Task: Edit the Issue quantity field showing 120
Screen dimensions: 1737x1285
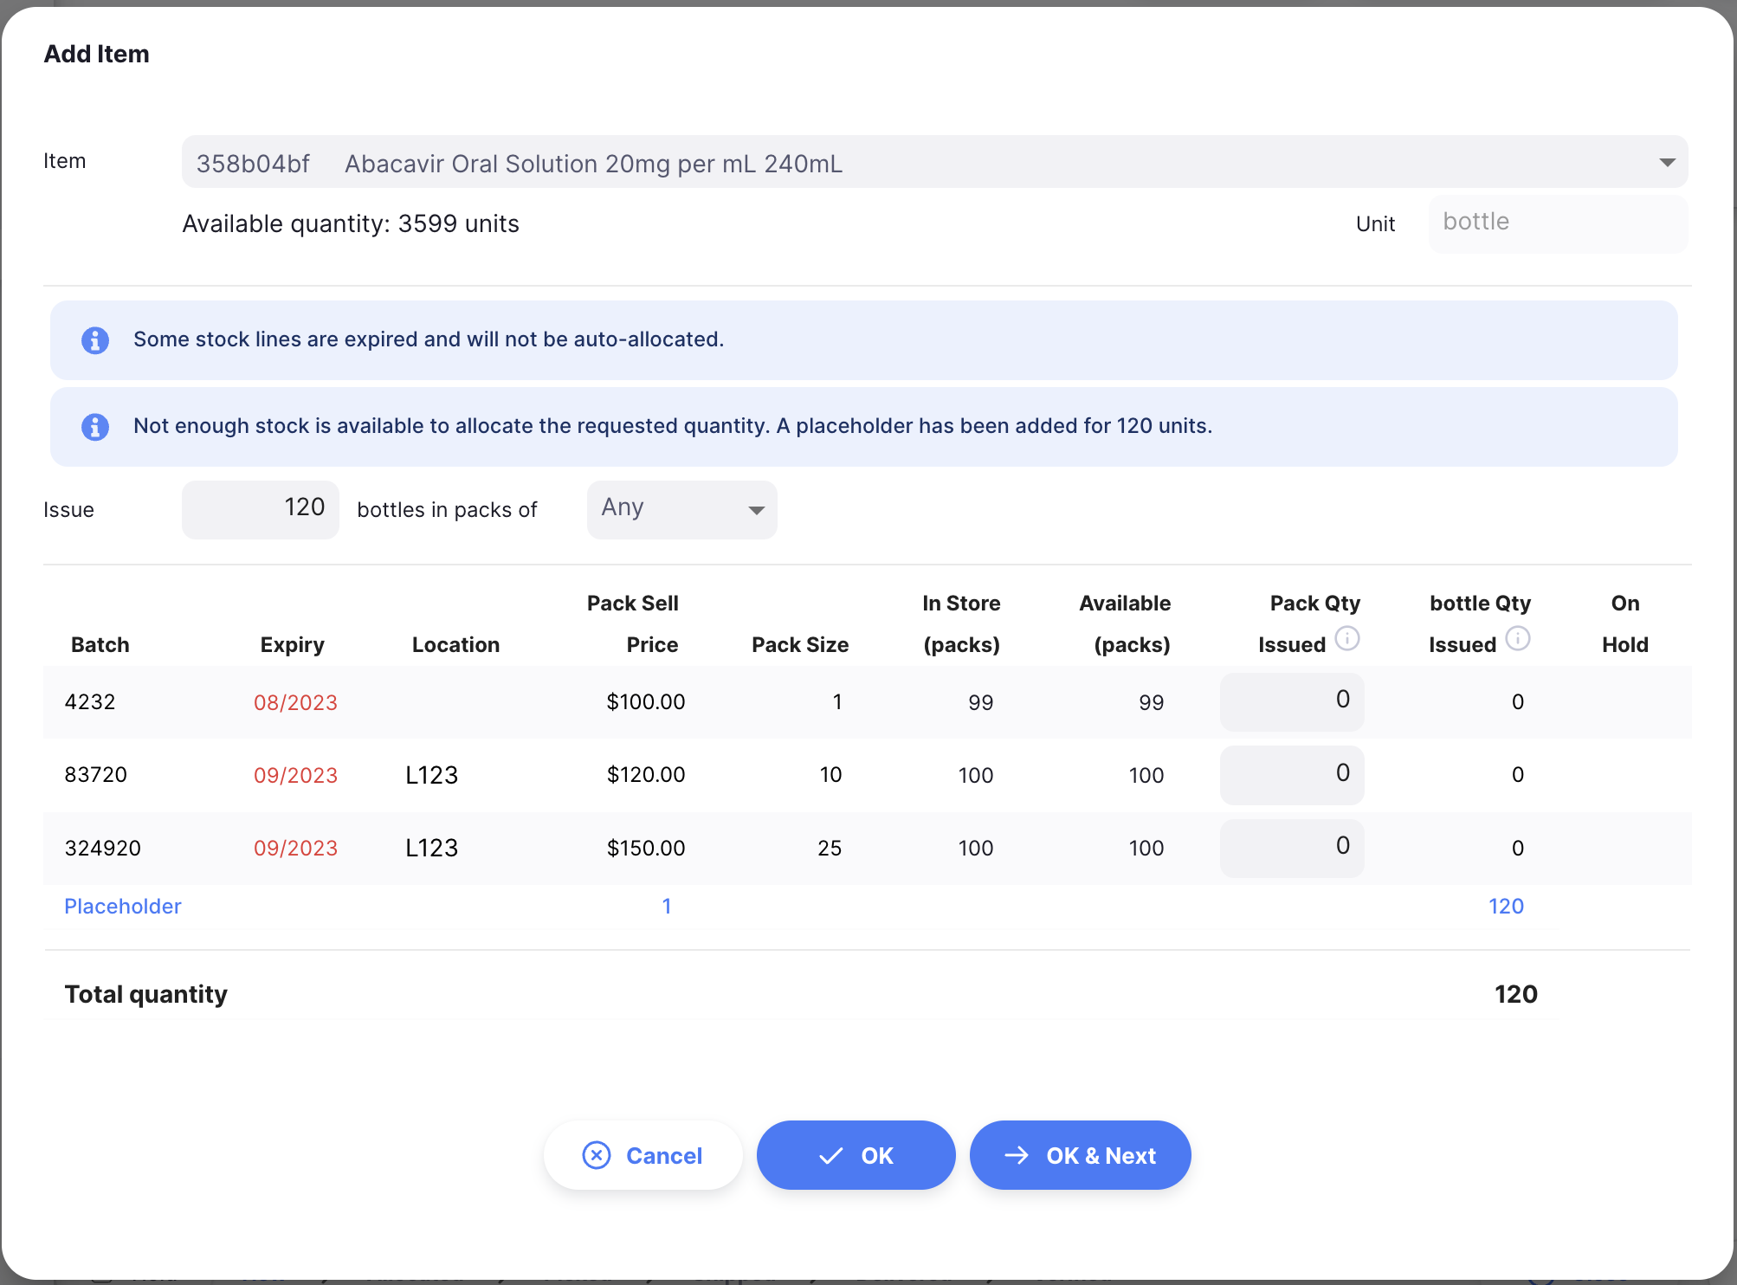Action: 260,509
